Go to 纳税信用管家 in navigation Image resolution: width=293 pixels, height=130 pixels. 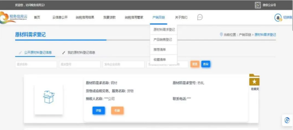[x=134, y=18]
